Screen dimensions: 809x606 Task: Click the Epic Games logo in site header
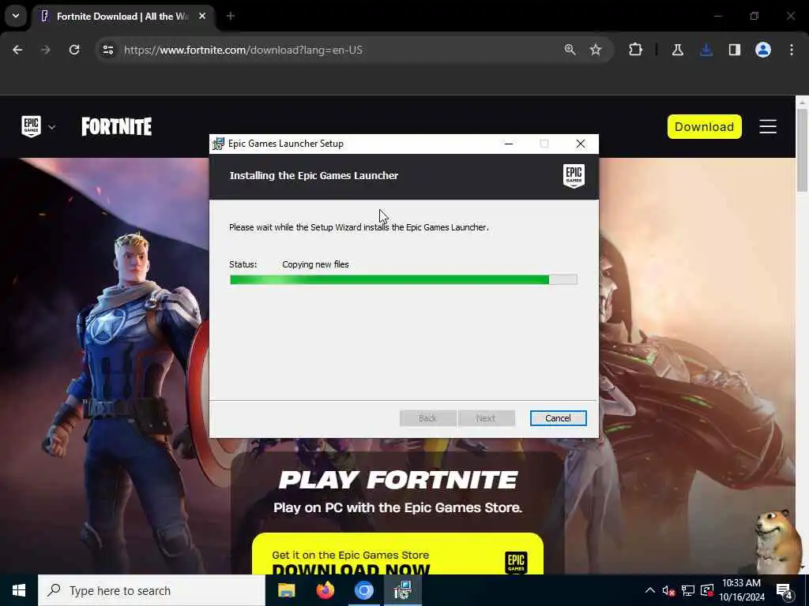[x=31, y=126]
